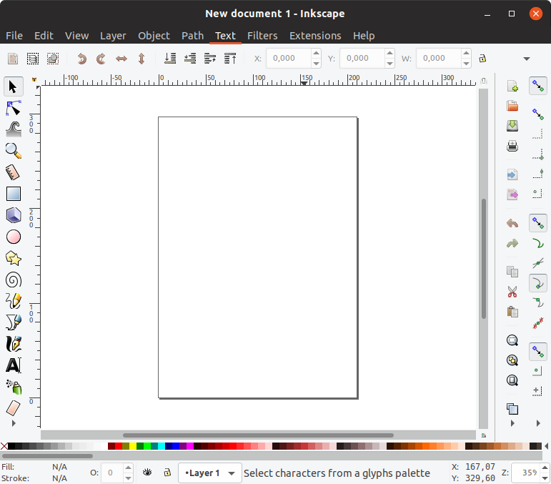Select the Spray tool
The image size is (551, 484).
click(x=14, y=387)
